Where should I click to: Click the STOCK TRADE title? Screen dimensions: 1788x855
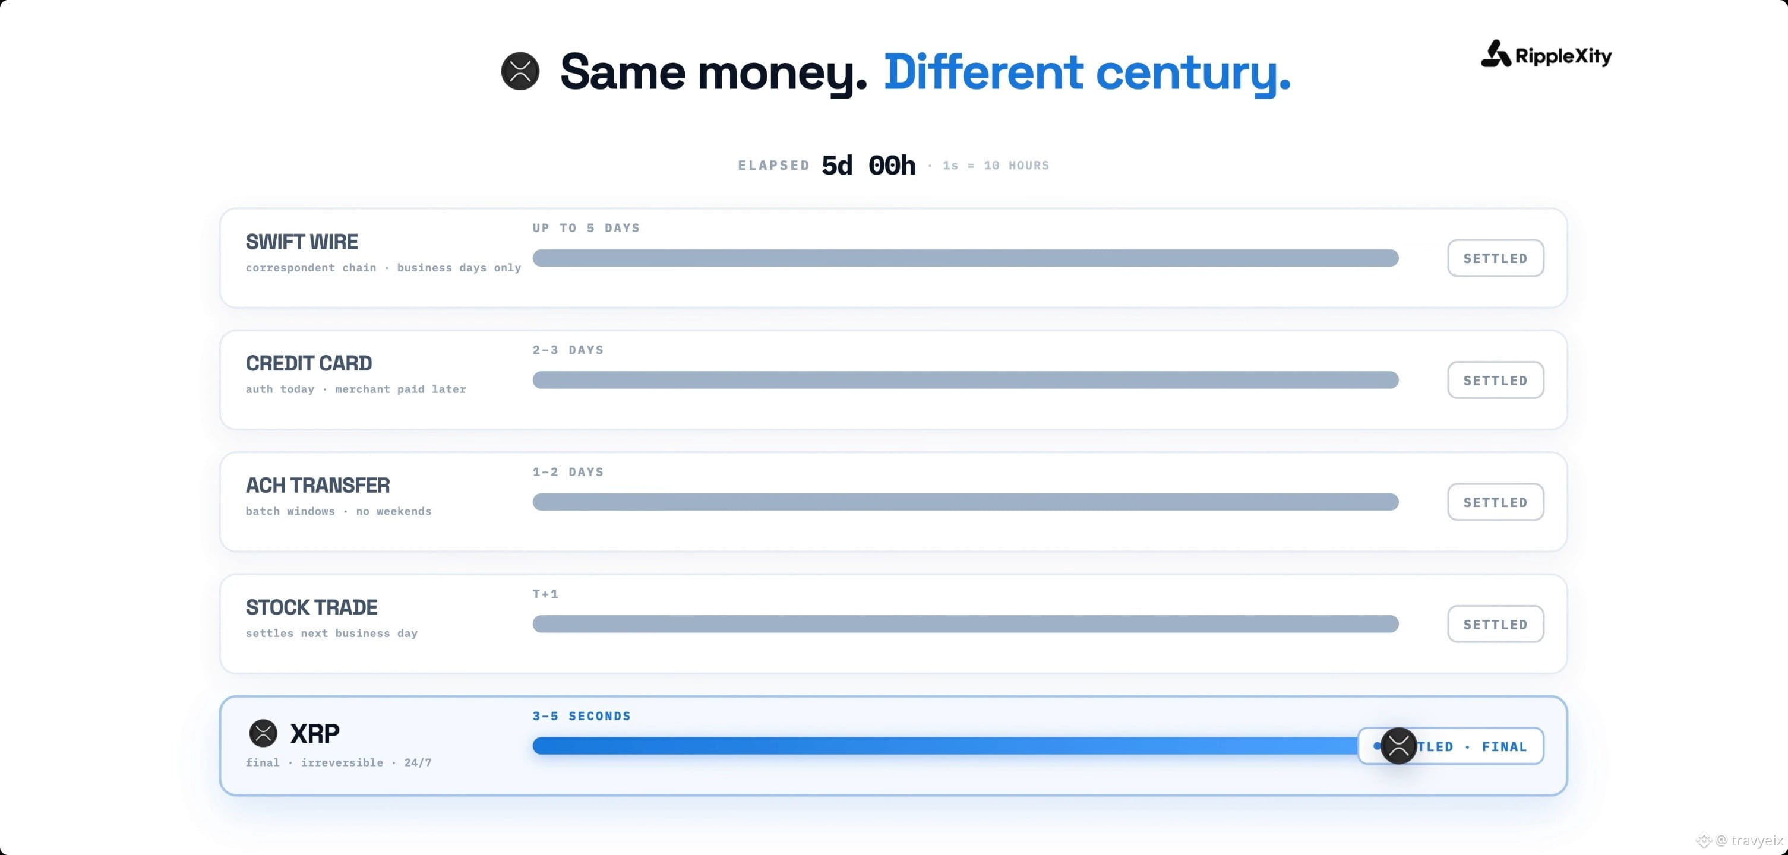[x=312, y=607]
